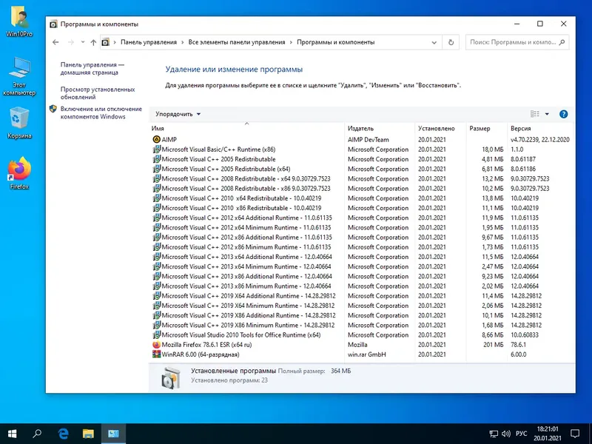
Task: Click the Show desktop strip beside notification center
Action: tap(590, 434)
